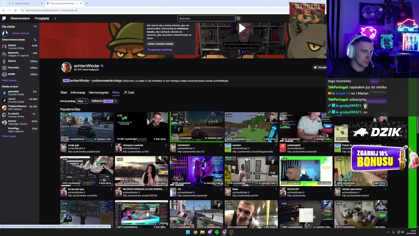Viewport: 419px width, 236px height.
Task: Open the nietoperz cwaniak clip thumbnail
Action: click(141, 127)
